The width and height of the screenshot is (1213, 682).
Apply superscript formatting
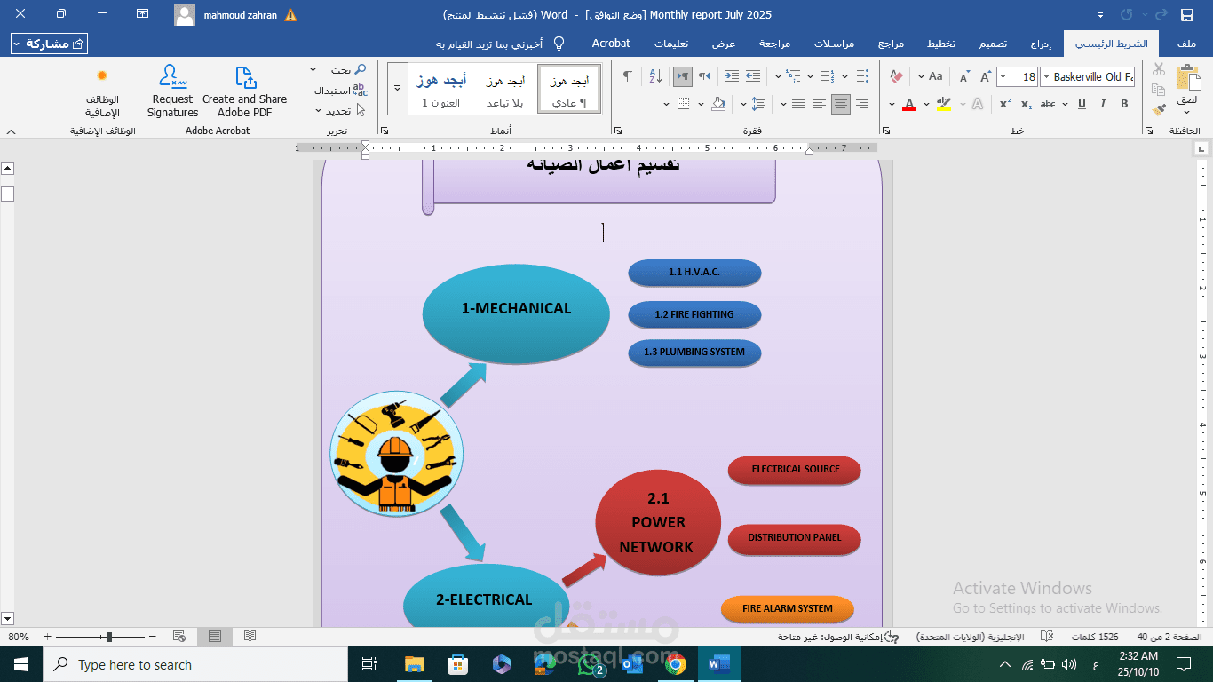tap(1005, 104)
